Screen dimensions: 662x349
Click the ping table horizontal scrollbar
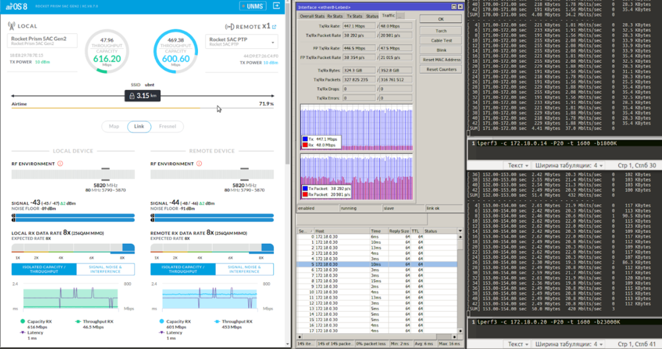tap(377, 337)
